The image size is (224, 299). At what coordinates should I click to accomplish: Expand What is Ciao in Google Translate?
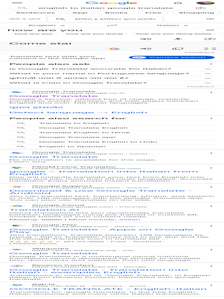[x=112, y=83]
